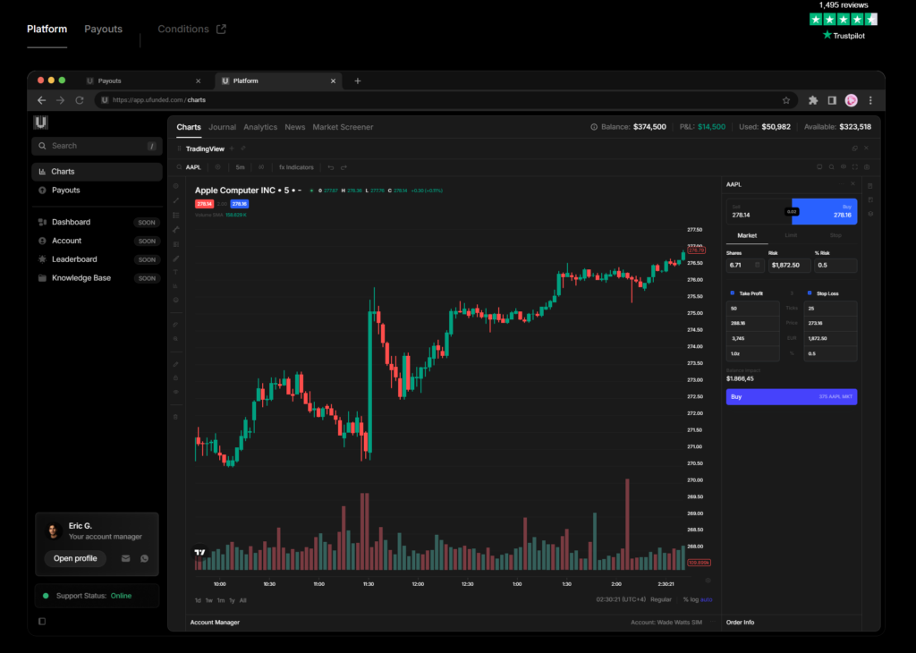Toggle the browser side panel icon
The height and width of the screenshot is (653, 916).
coord(832,100)
